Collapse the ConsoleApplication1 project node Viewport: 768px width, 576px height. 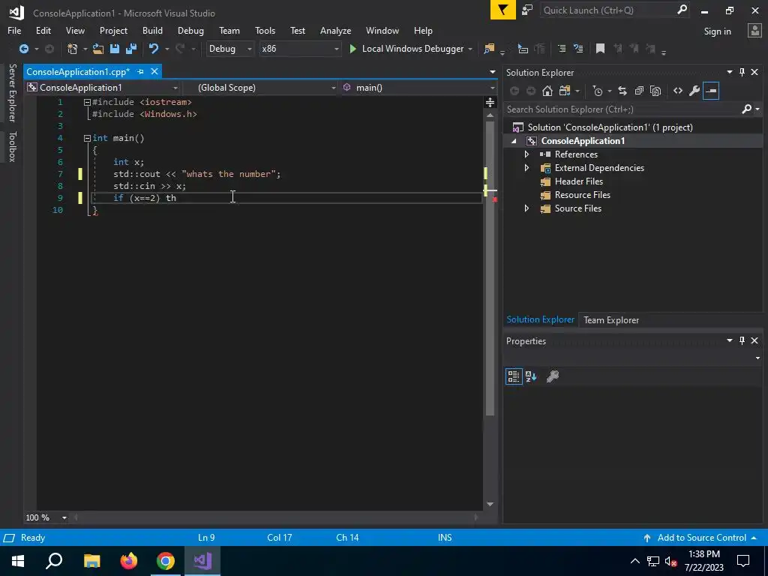point(514,141)
